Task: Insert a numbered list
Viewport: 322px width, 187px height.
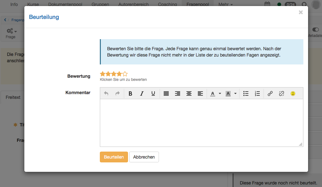Action: coord(257,93)
